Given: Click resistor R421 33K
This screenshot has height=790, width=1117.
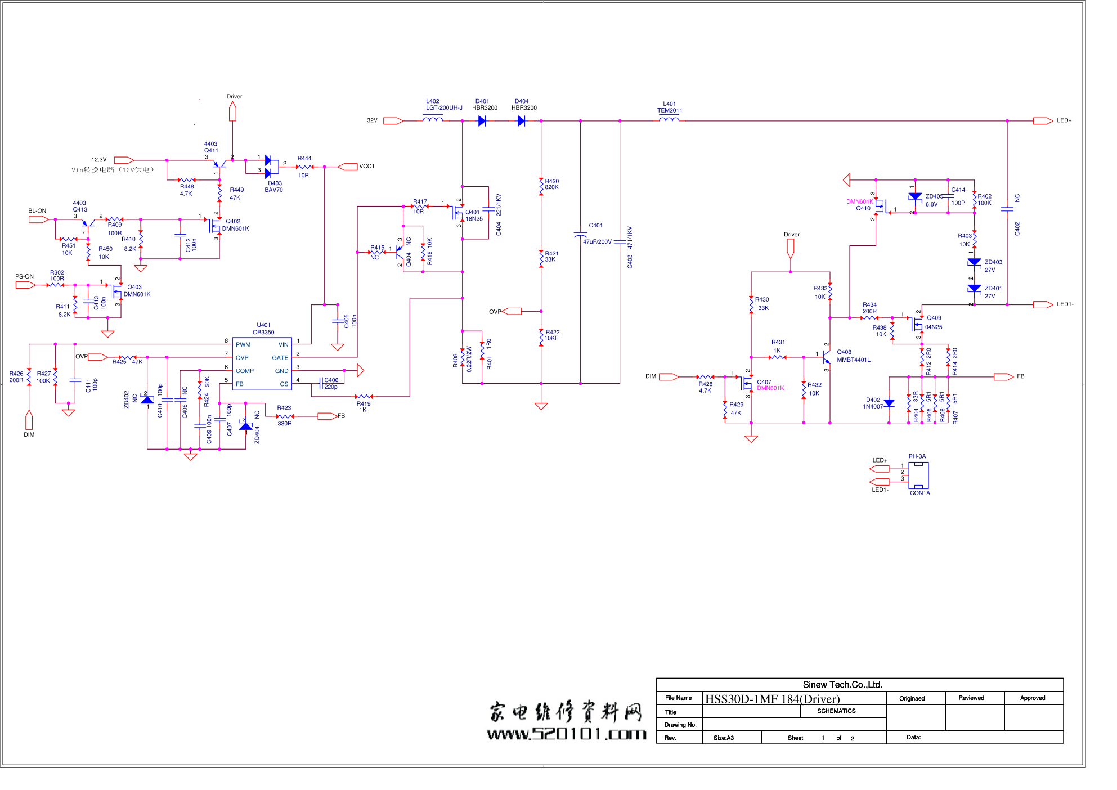Looking at the screenshot, I should [x=541, y=258].
